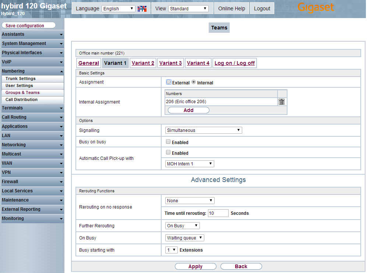Screen dimensions: 367x273
Task: Add a number to Internal Assignment
Action: [x=188, y=110]
